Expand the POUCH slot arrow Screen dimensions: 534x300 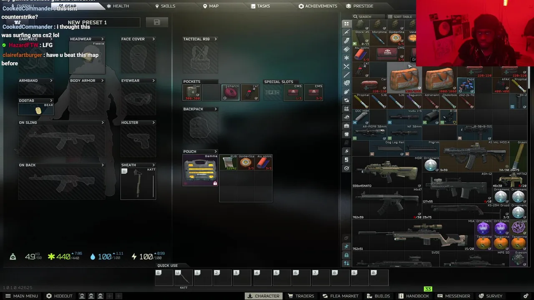(x=215, y=152)
